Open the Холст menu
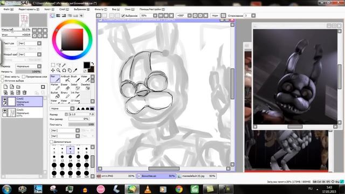The image size is (345, 194). coord(49,9)
